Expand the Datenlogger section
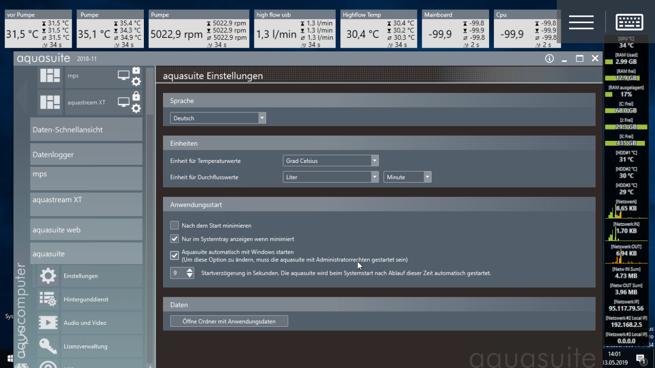The width and height of the screenshot is (655, 368). point(86,154)
